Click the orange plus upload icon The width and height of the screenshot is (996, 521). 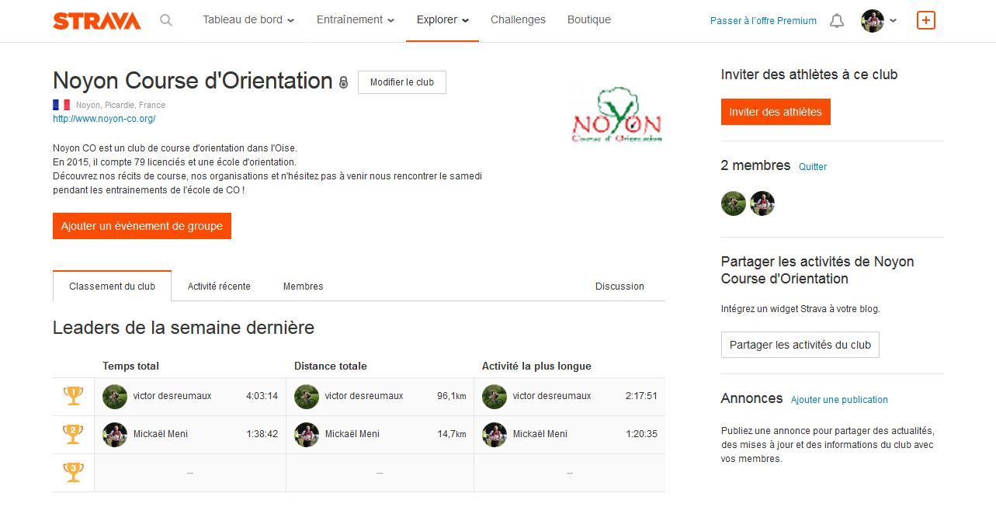click(x=925, y=20)
